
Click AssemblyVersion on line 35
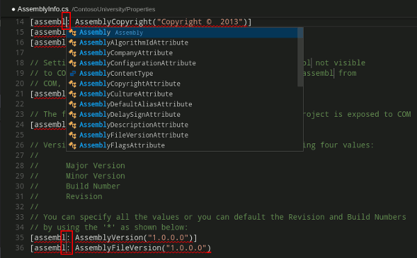point(110,238)
